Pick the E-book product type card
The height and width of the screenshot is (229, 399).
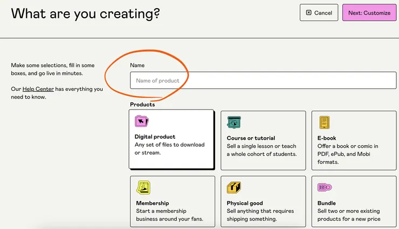tap(354, 140)
